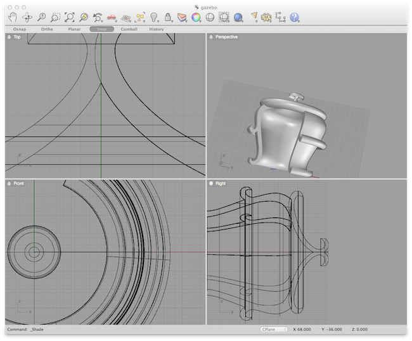Viewport: 412px width, 341px height.
Task: Activate the Right viewport title label
Action: (221, 183)
